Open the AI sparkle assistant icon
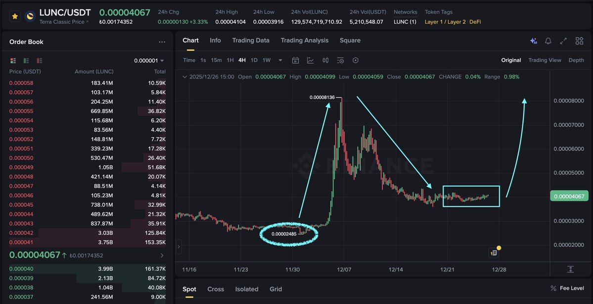The image size is (593, 304). click(534, 41)
